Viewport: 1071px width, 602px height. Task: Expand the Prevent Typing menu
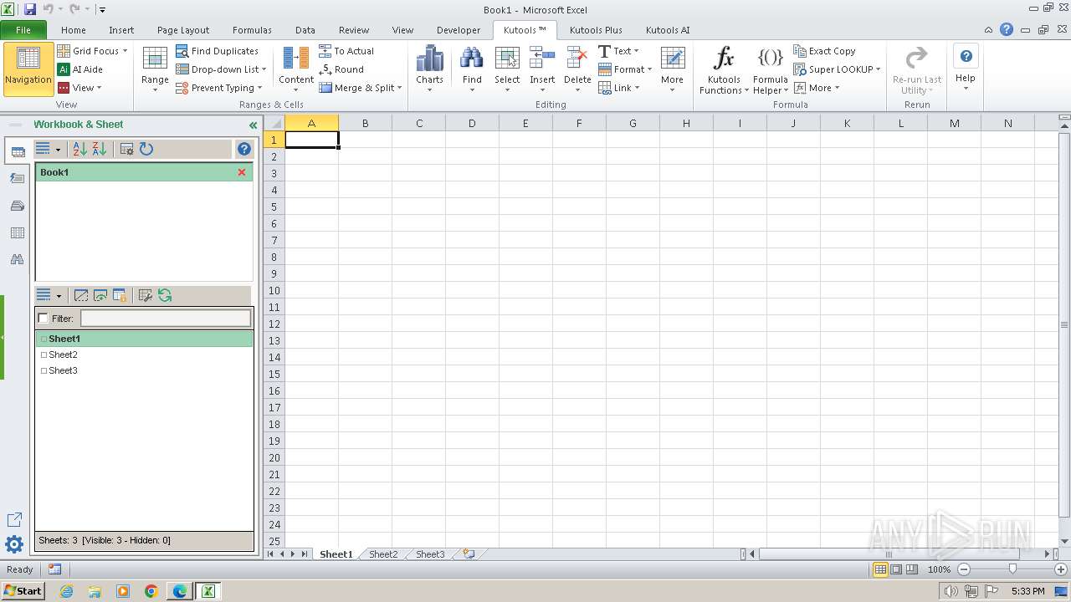click(x=218, y=88)
